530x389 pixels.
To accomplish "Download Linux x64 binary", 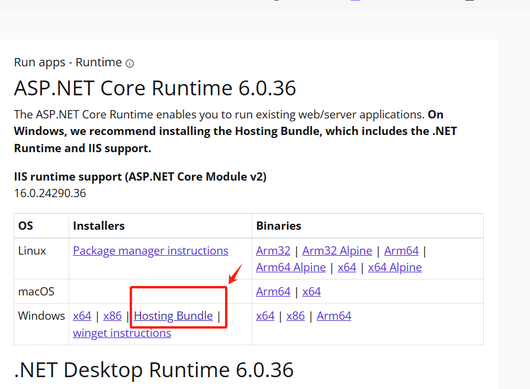I will click(x=347, y=268).
